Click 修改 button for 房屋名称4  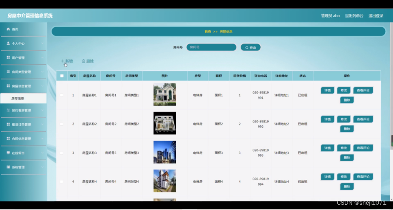tap(343, 177)
